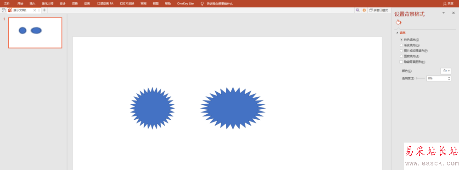Switch to the 审阅 ribbon tab
This screenshot has height=170, width=459.
(143, 4)
